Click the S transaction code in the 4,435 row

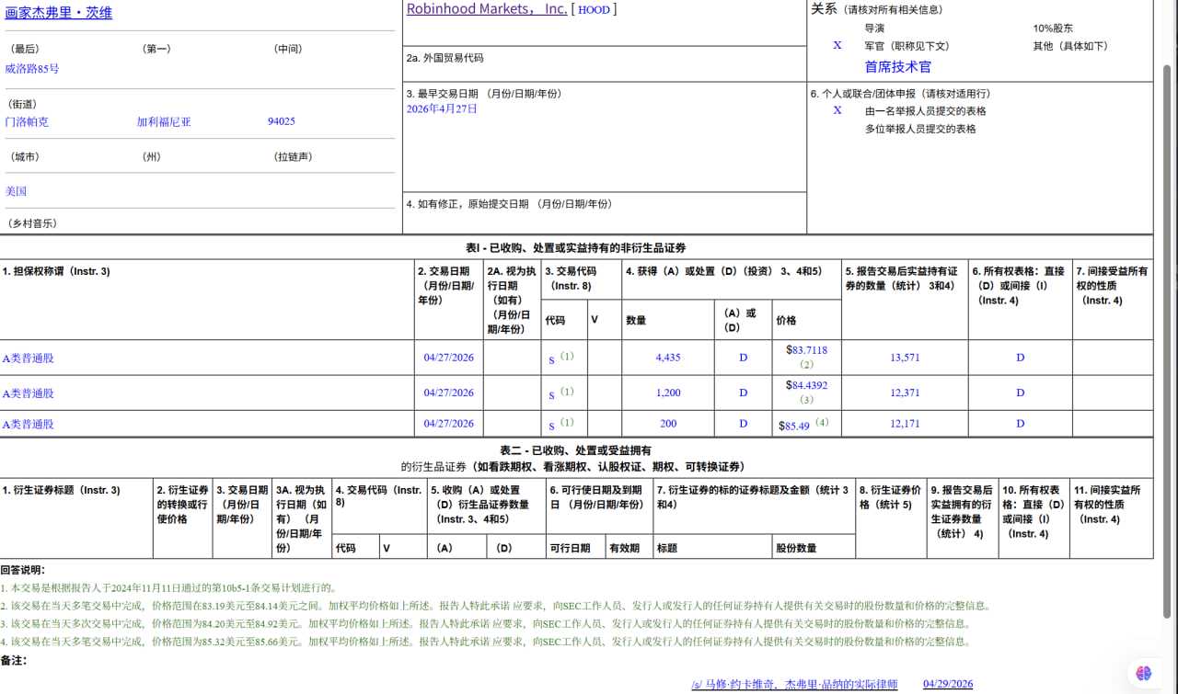point(552,360)
